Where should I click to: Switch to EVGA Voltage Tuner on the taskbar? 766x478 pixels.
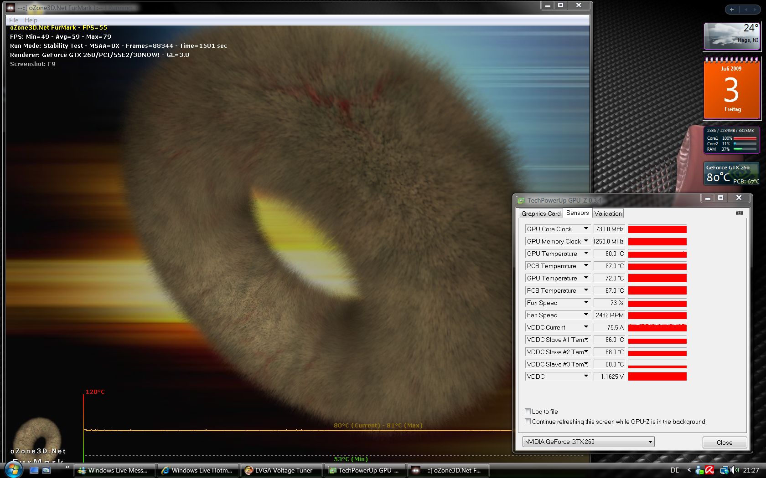click(x=281, y=470)
